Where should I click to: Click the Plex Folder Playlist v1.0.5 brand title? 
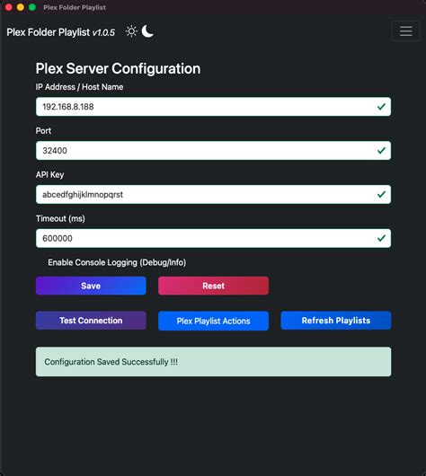click(x=61, y=32)
